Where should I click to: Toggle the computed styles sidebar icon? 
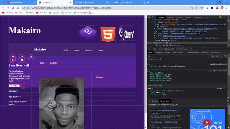225,56
